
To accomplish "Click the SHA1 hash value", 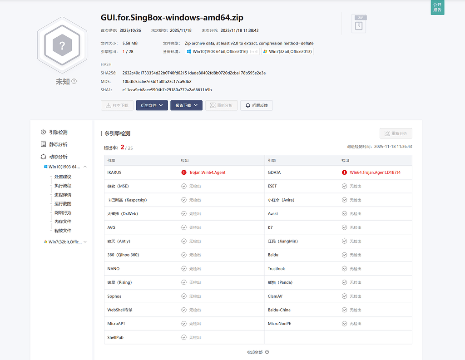I will (x=167, y=90).
